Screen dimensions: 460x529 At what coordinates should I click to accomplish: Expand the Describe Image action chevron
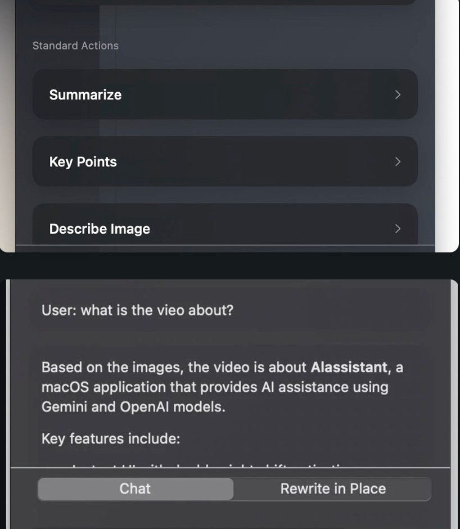(x=398, y=229)
